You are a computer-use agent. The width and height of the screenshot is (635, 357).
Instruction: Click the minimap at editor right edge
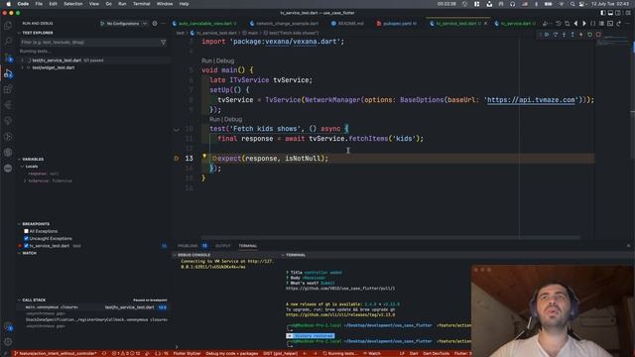[x=613, y=40]
